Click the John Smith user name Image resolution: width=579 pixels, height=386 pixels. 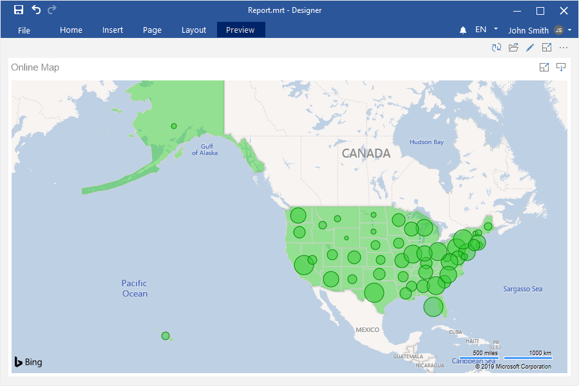[528, 30]
